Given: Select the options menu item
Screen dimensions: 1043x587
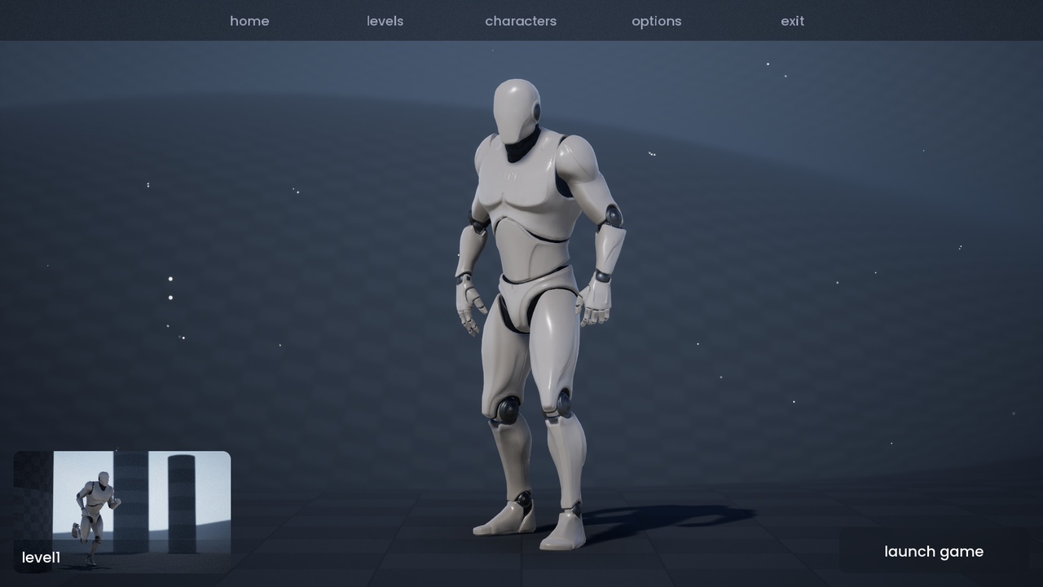Looking at the screenshot, I should click(x=657, y=21).
